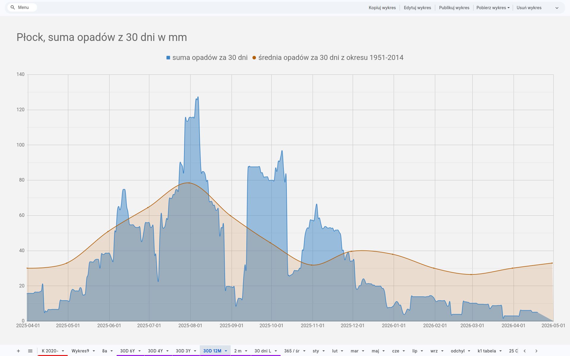
Task: Switch to the 30D 6Y sheet tab
Action: (x=127, y=351)
